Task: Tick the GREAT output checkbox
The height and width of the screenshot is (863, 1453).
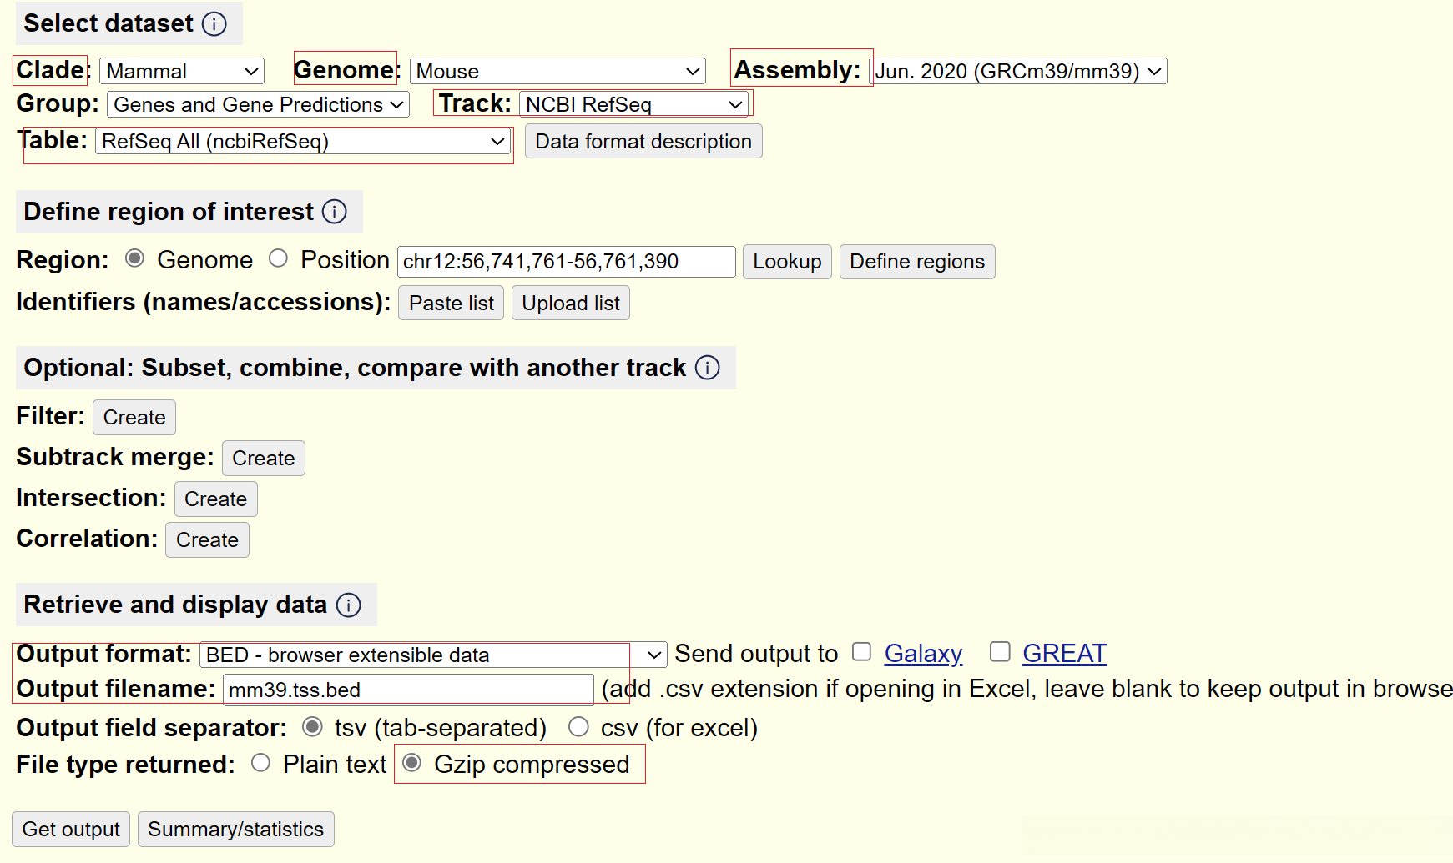Action: [1000, 652]
